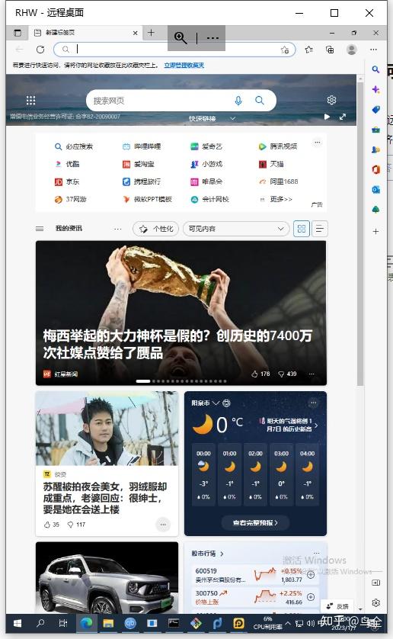The height and width of the screenshot is (639, 393).
Task: Click the 更多>> quick link
Action: pyautogui.click(x=276, y=199)
